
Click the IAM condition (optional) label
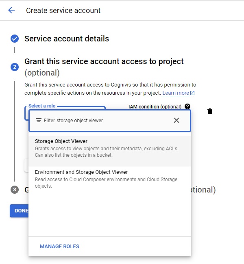155,106
